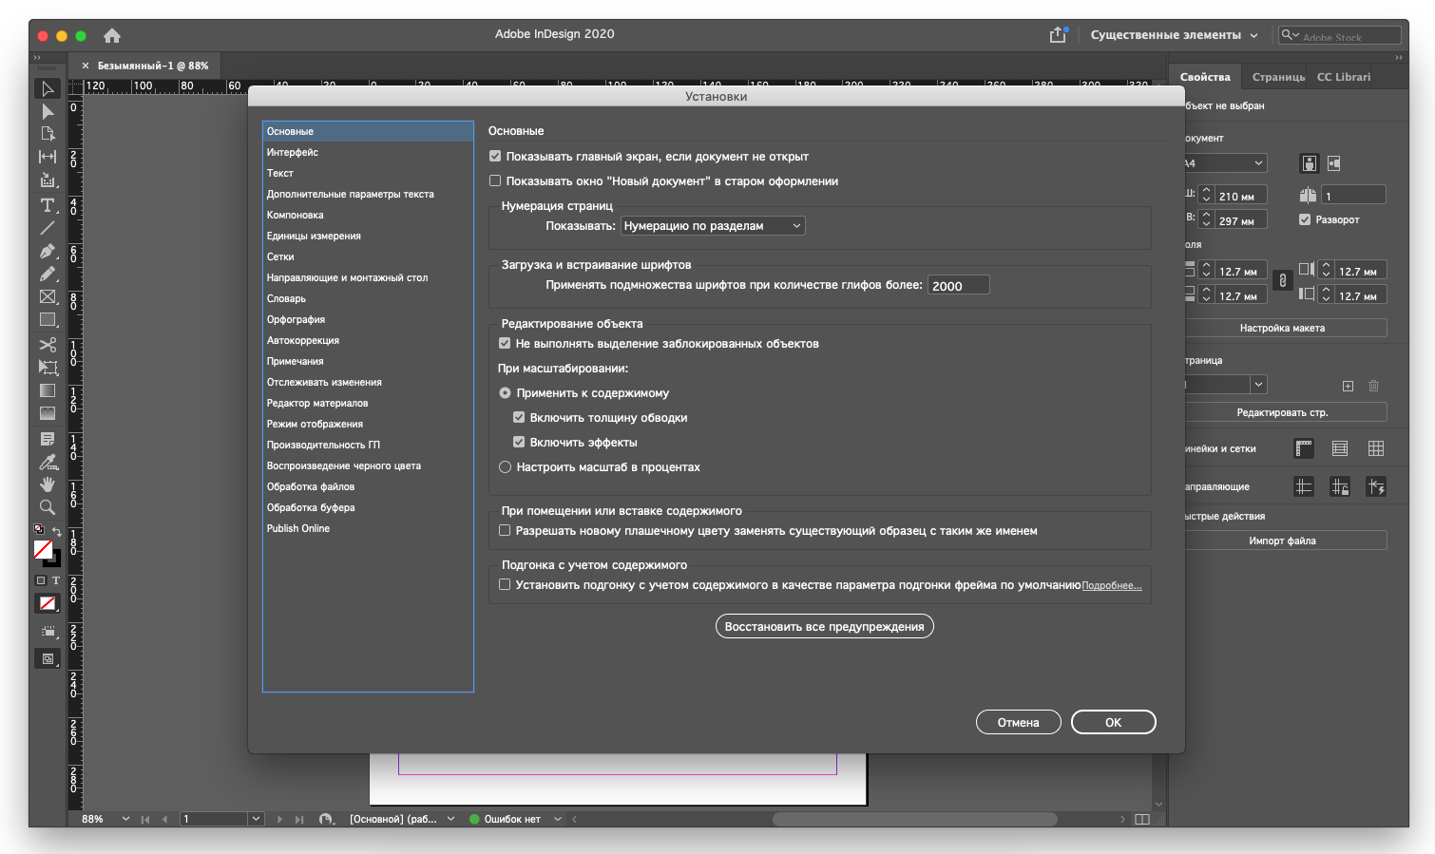Pick the Scissors tool
The image size is (1435, 854).
coord(48,344)
